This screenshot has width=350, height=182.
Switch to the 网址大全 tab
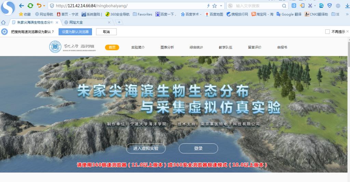pyautogui.click(x=76, y=22)
